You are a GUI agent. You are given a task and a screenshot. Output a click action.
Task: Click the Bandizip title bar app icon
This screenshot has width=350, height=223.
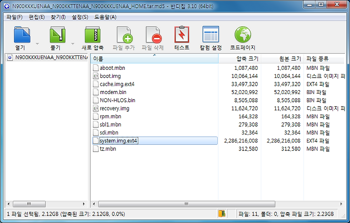7,6
